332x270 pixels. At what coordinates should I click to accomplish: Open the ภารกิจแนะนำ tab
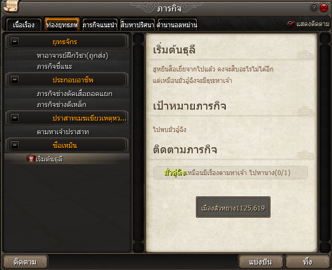100,25
